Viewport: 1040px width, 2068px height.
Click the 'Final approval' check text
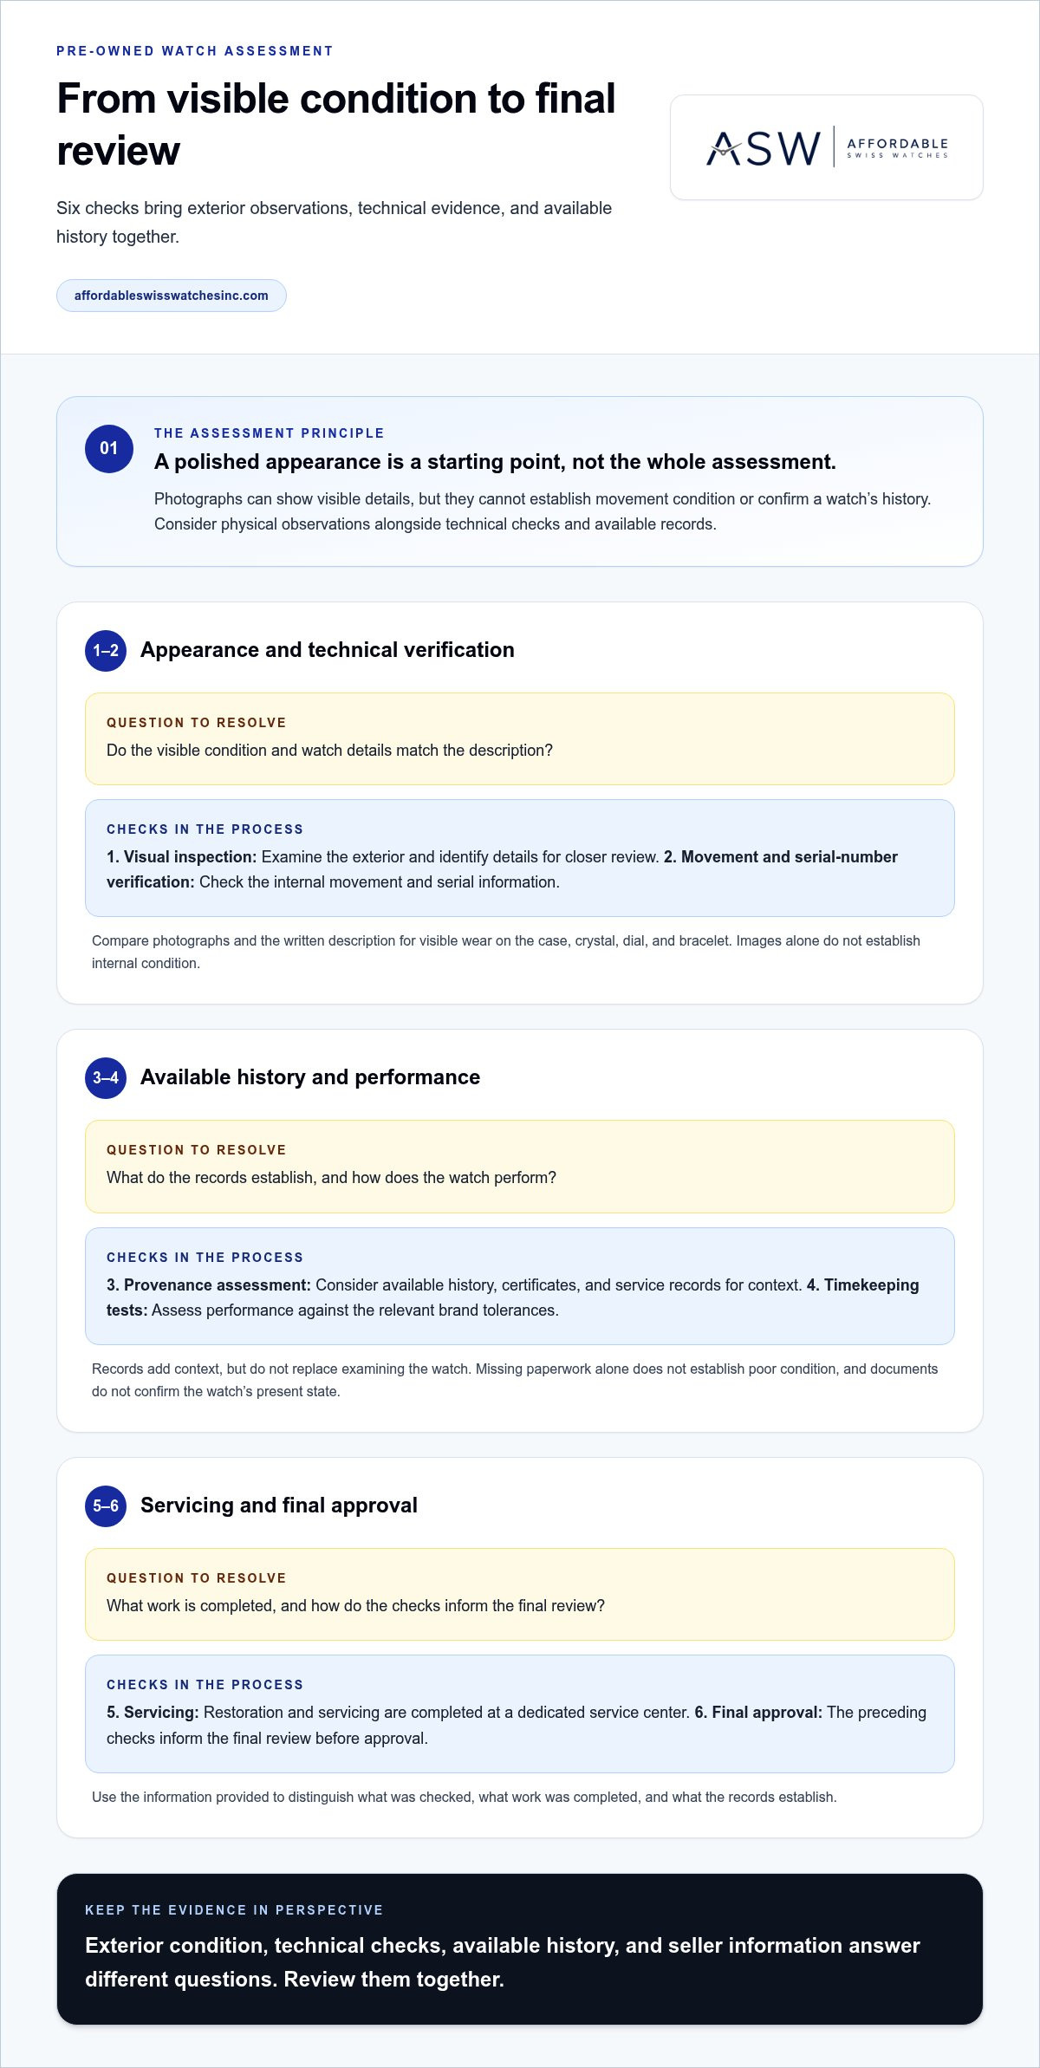click(758, 1713)
